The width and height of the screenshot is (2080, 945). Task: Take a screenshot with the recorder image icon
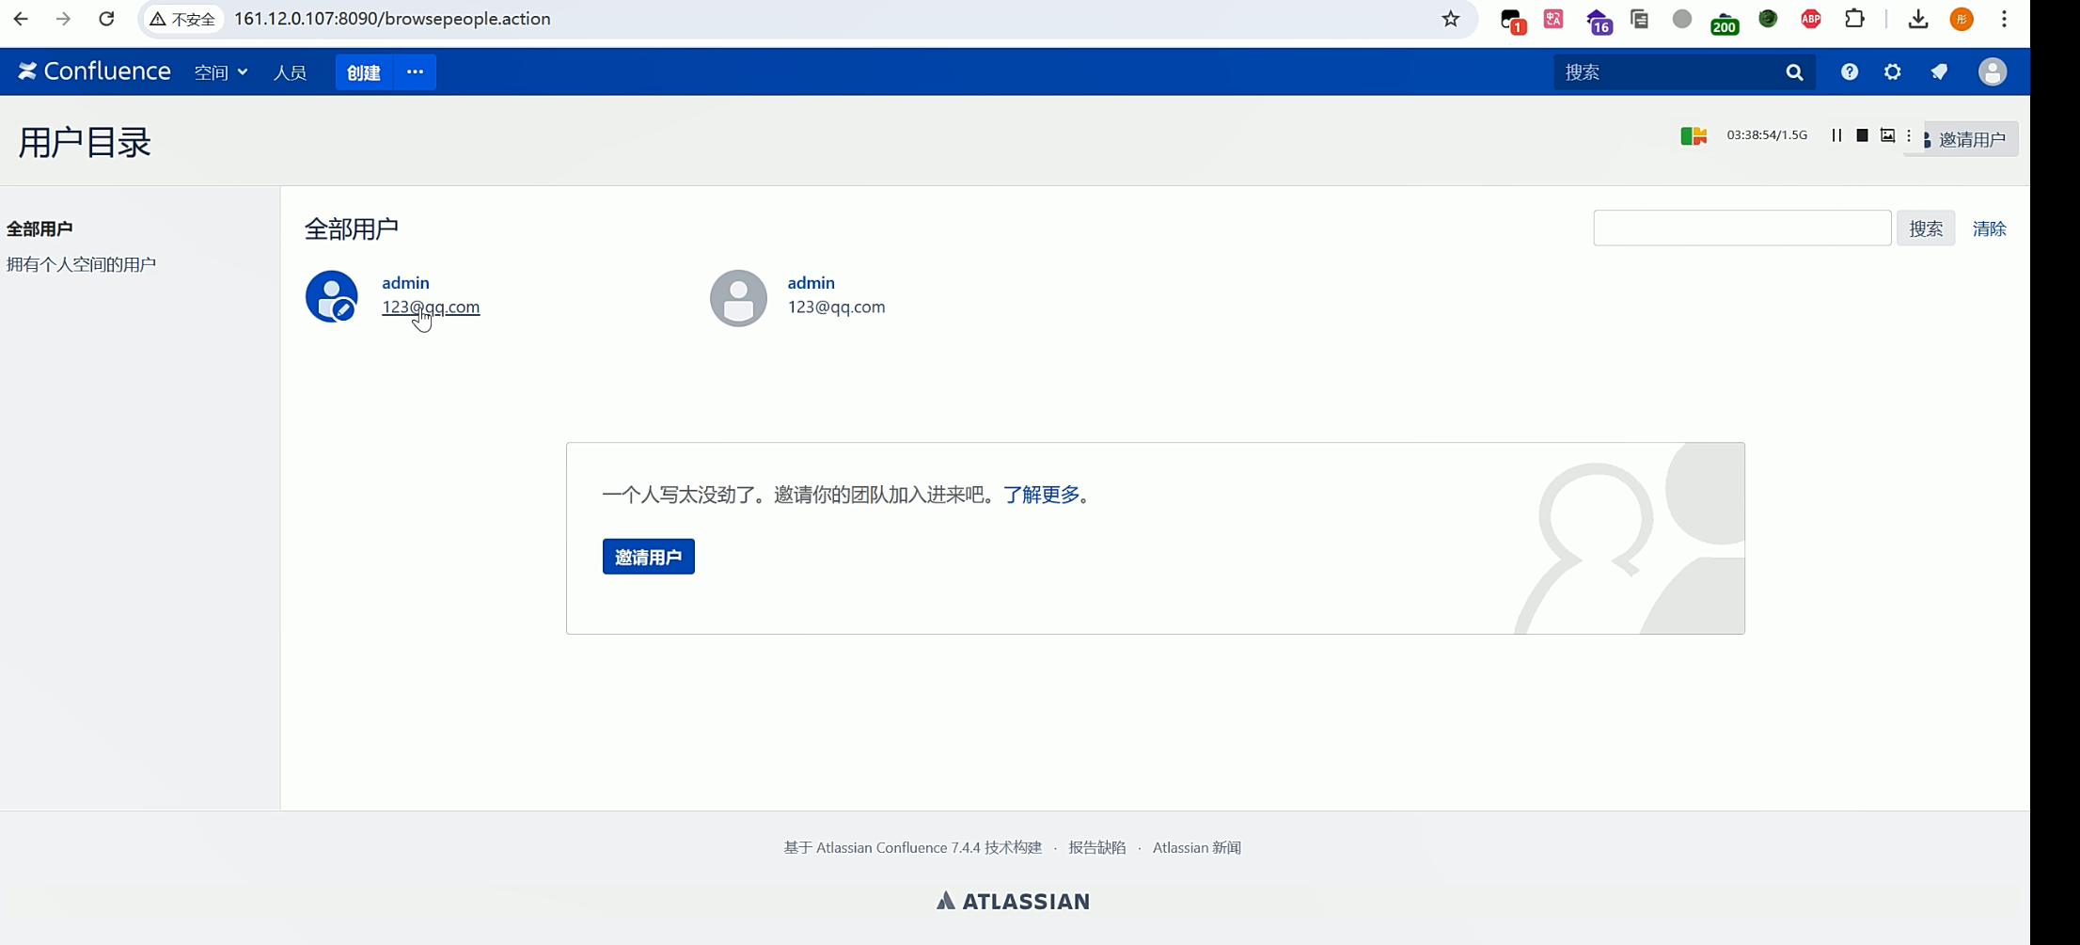coord(1887,135)
